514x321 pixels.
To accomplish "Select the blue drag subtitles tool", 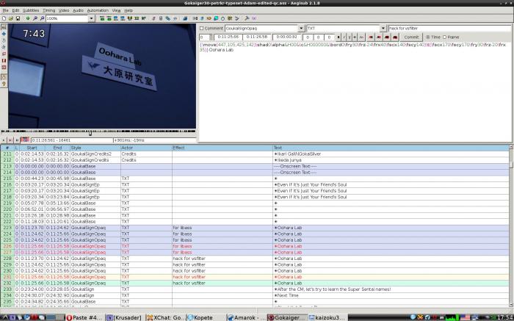I will [4, 34].
